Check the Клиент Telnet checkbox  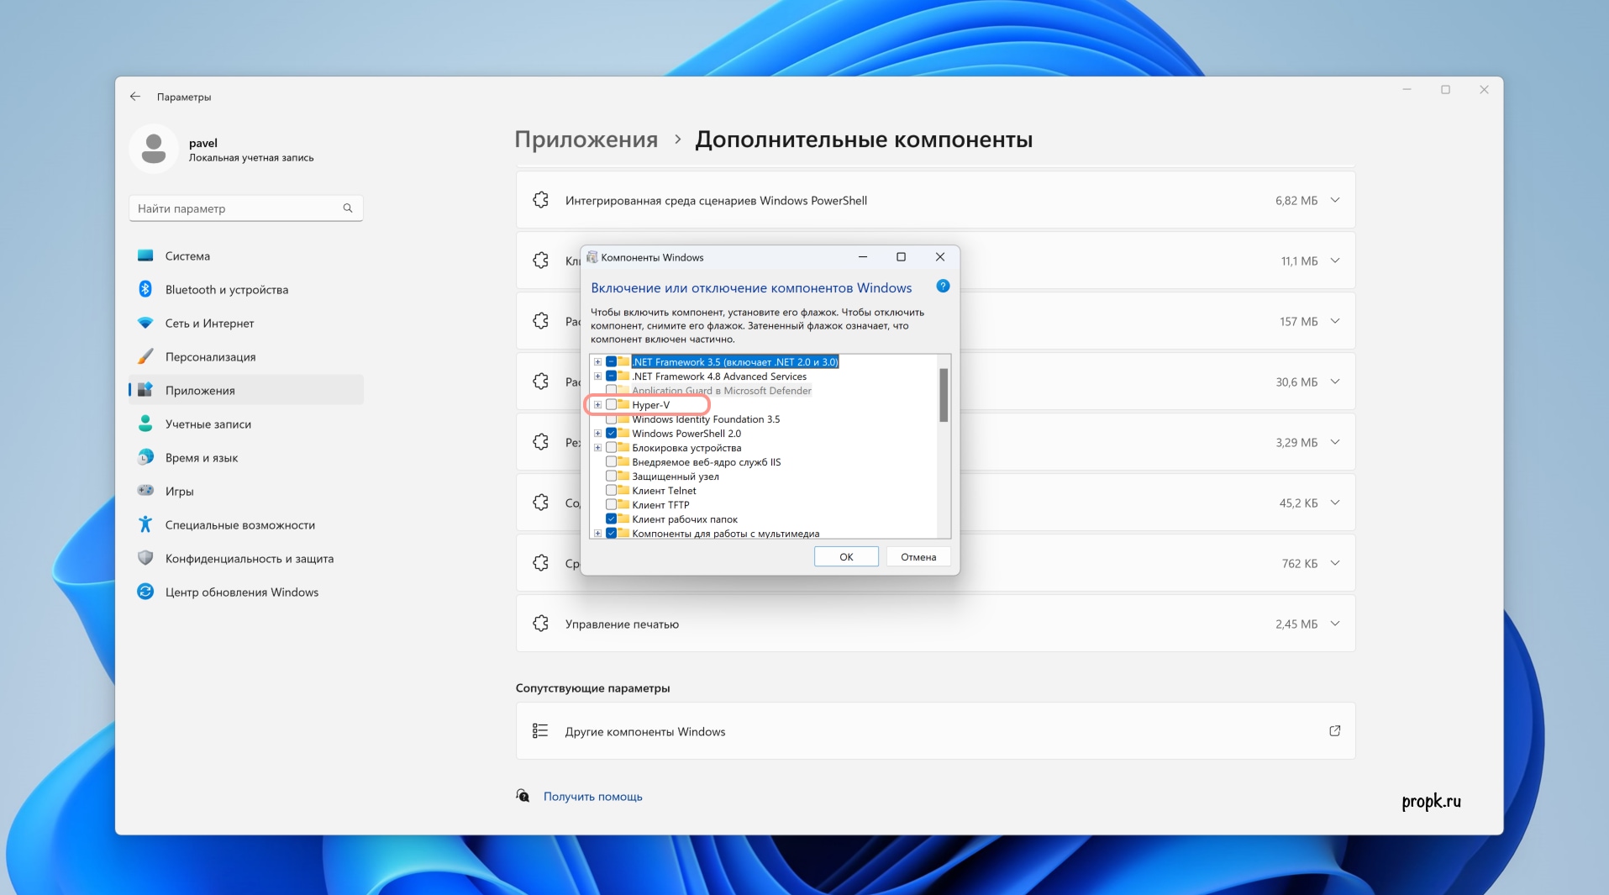[611, 491]
